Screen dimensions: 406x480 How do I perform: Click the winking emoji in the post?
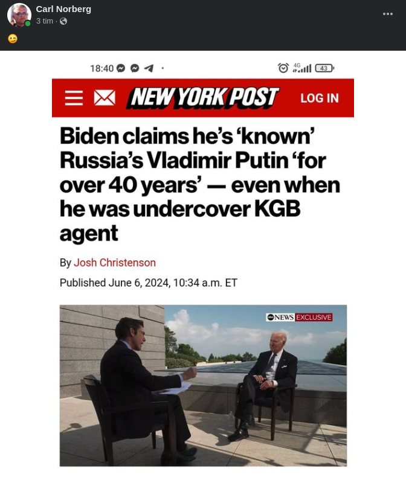pos(13,39)
